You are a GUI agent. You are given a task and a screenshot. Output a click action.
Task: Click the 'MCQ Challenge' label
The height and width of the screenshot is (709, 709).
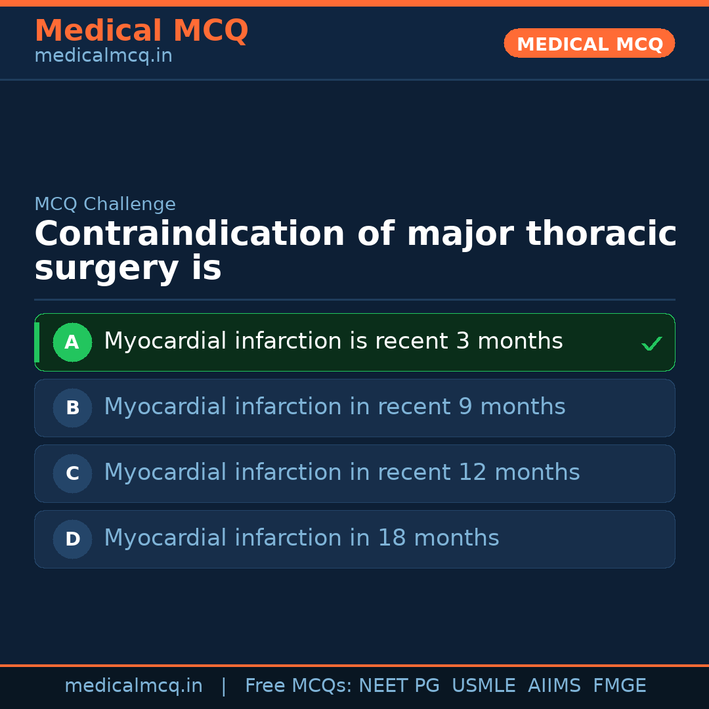point(105,204)
